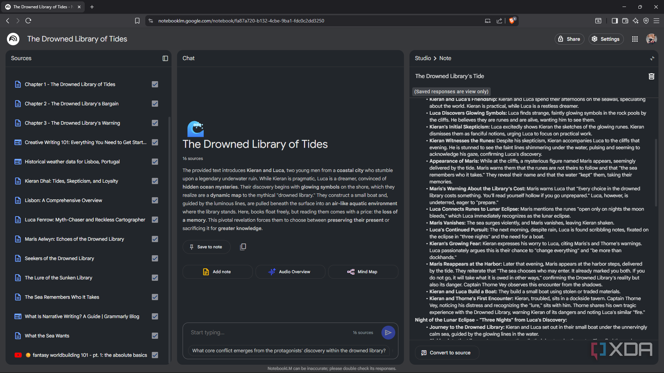
Task: Go back in browser history
Action: 8,21
